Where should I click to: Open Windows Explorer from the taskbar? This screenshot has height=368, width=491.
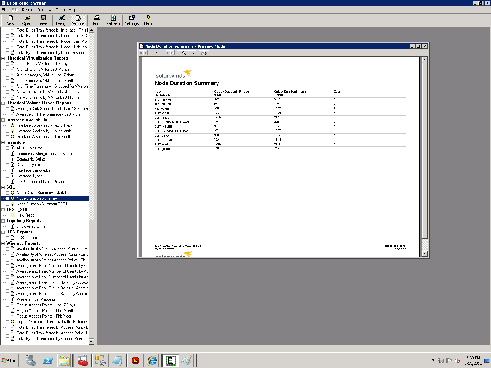(65, 361)
